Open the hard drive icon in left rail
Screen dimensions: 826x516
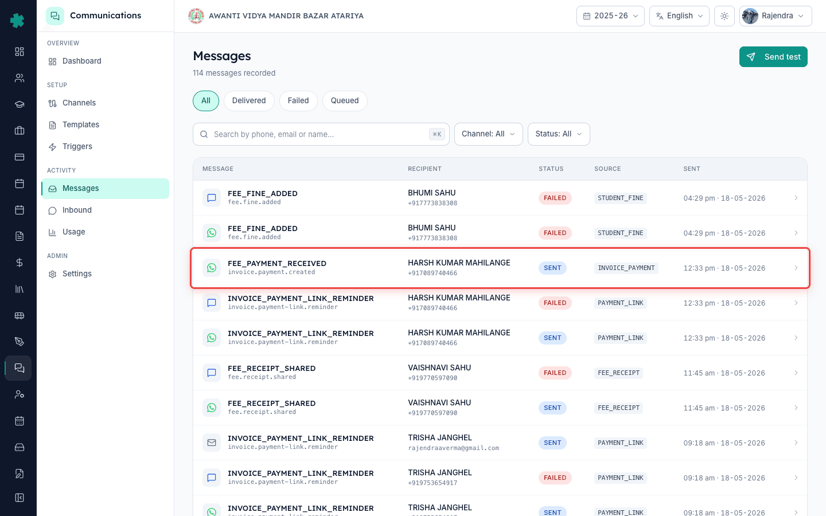coord(20,447)
